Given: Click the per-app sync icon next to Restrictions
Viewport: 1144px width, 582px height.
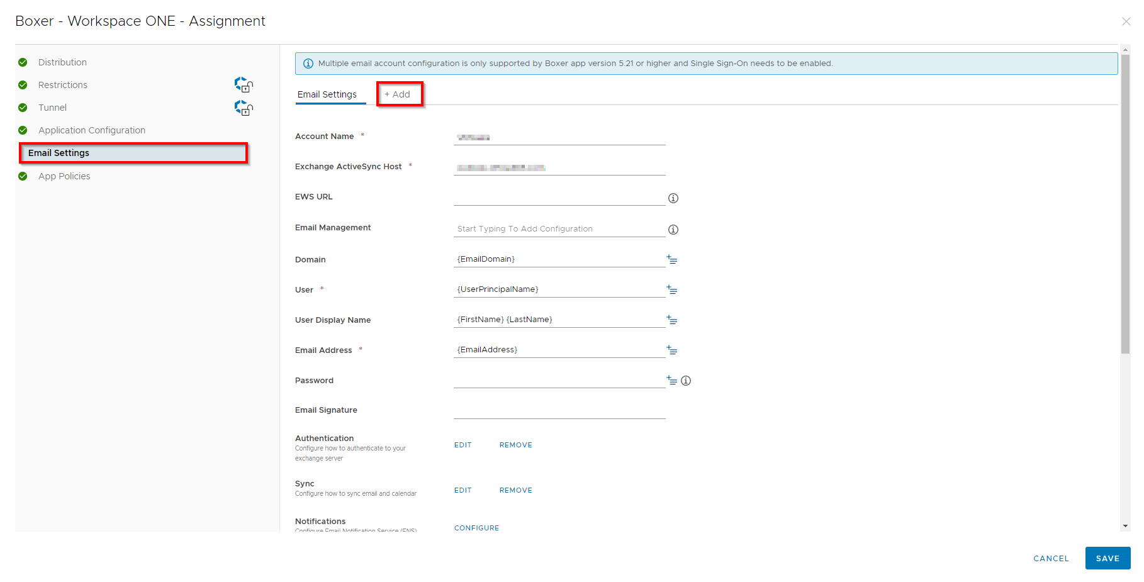Looking at the screenshot, I should pos(244,85).
